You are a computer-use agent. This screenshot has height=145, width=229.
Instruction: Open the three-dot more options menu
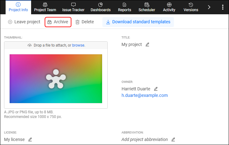(x=222, y=7)
